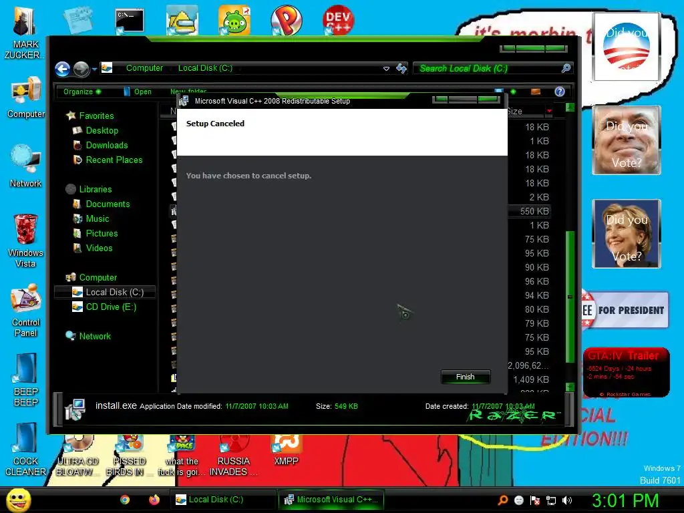Image resolution: width=684 pixels, height=513 pixels.
Task: Select Favorites in the navigation pane
Action: [96, 116]
